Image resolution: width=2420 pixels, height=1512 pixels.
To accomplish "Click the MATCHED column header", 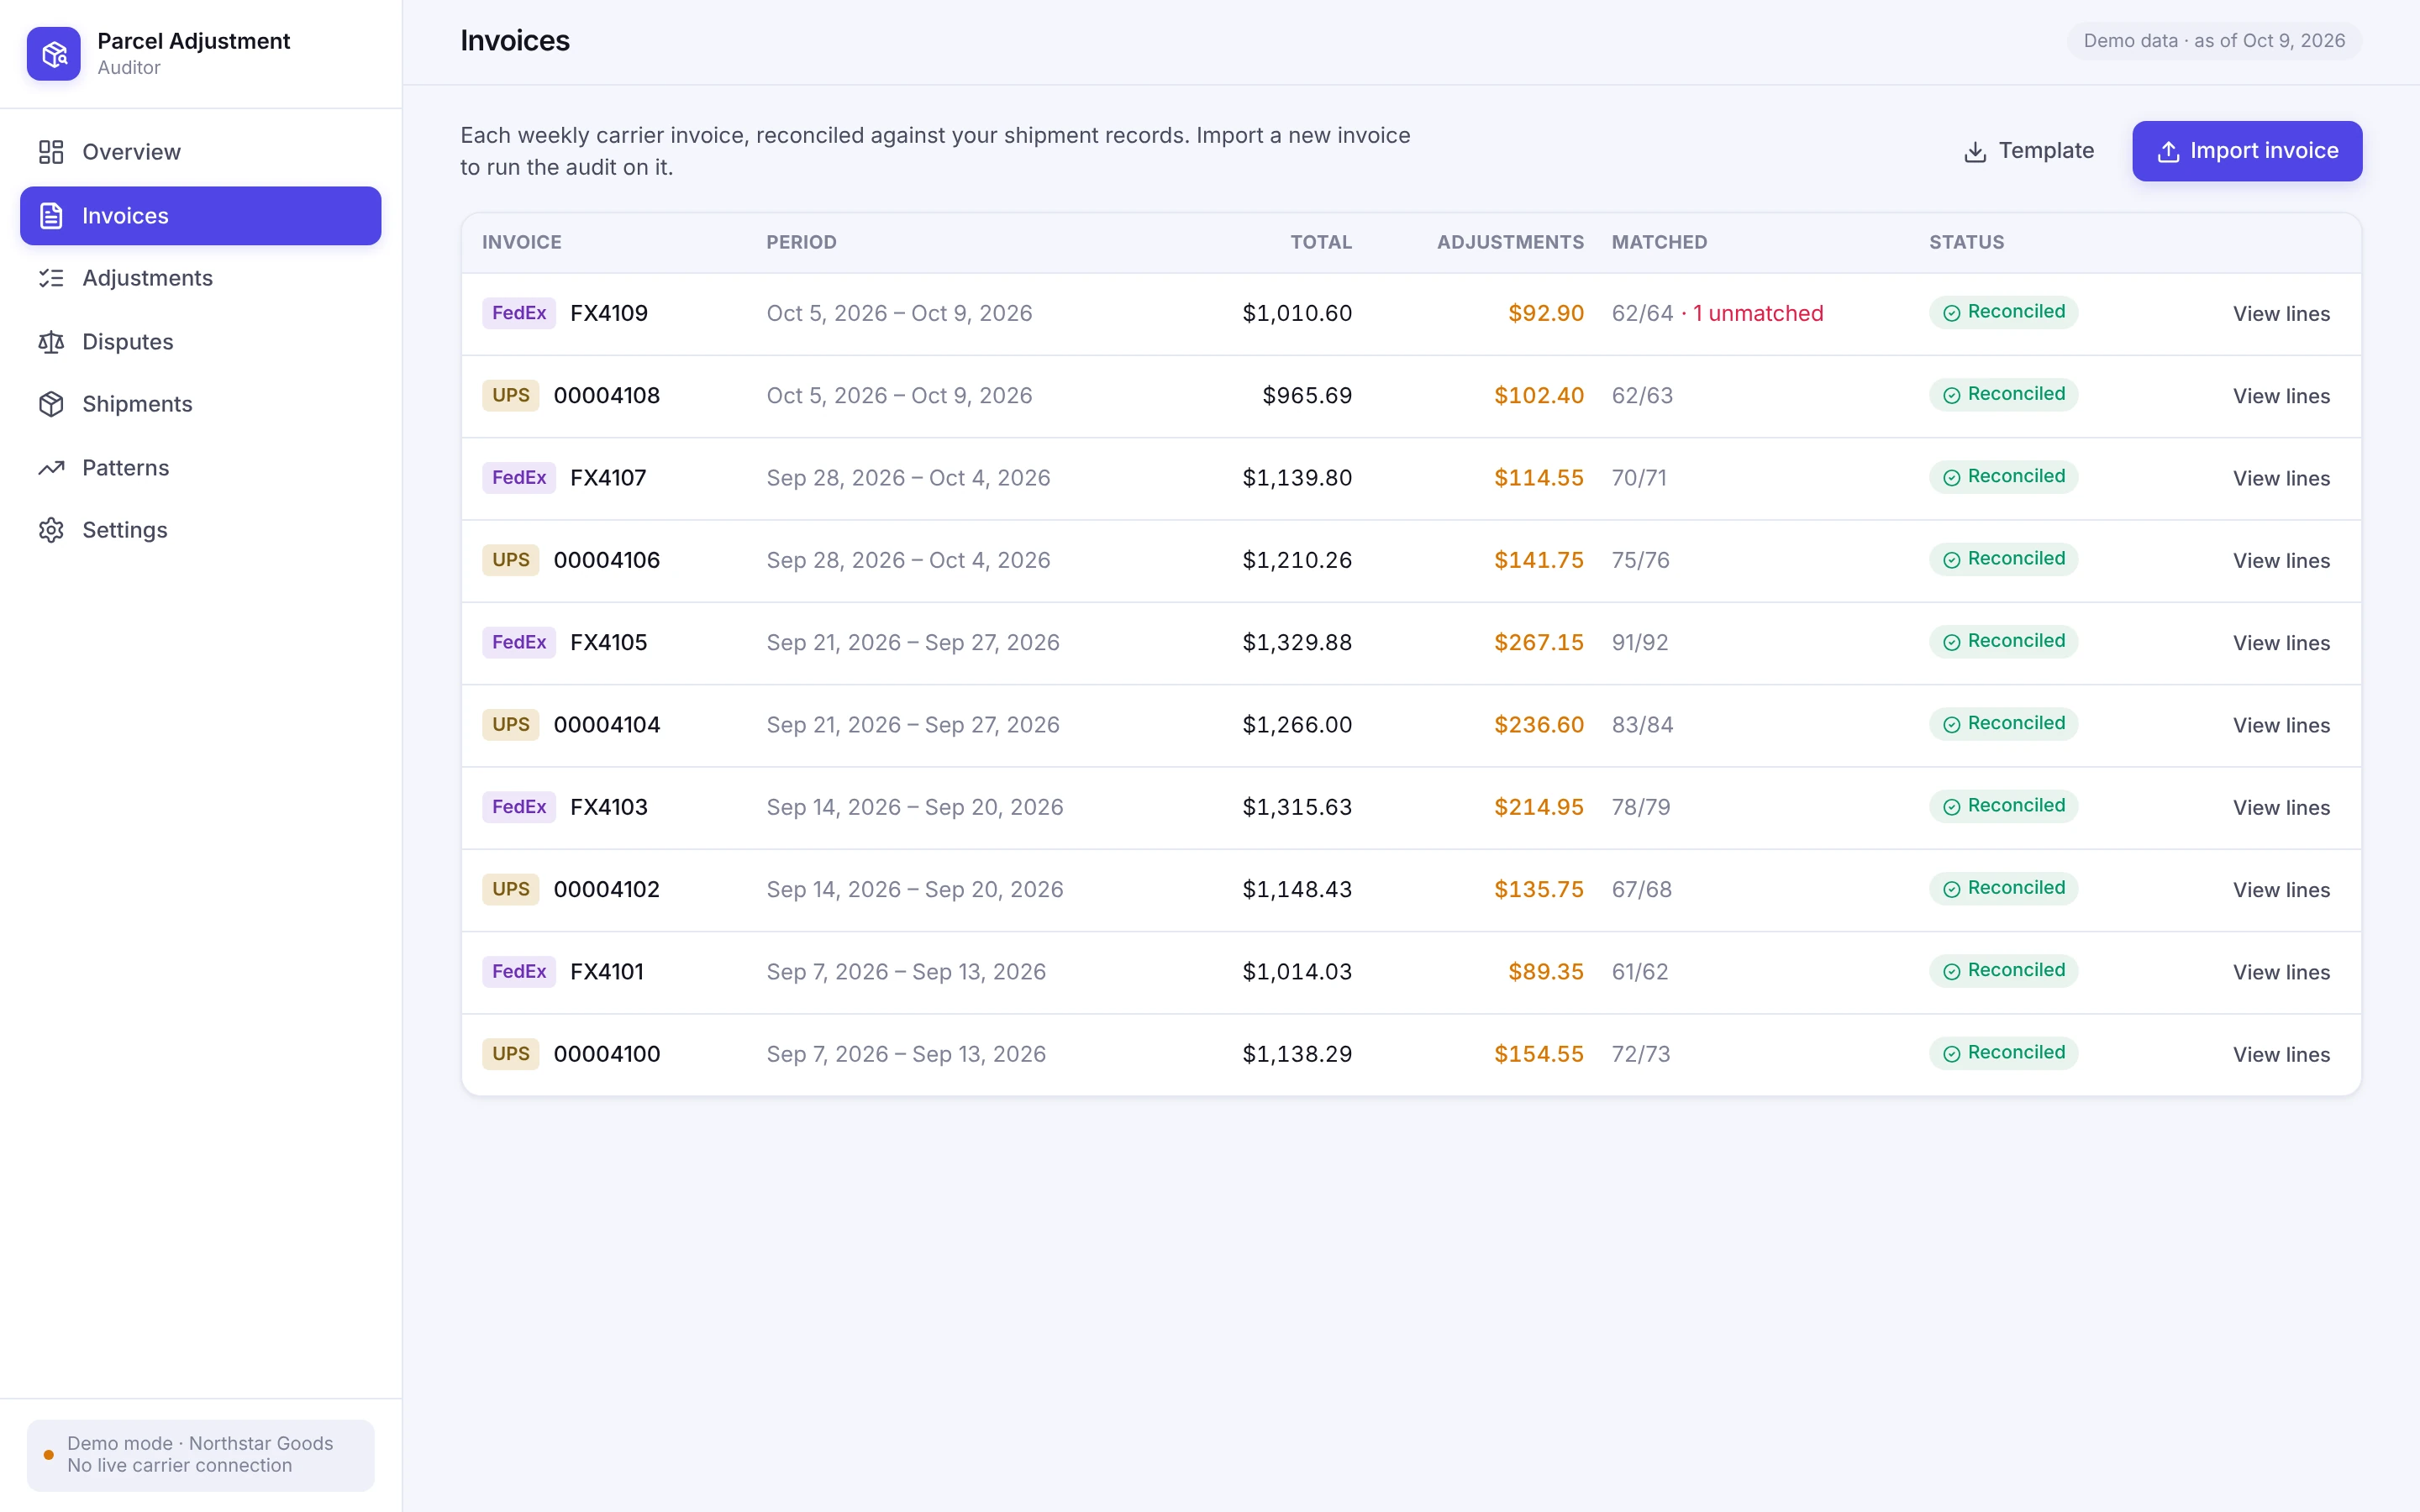I will [1659, 242].
